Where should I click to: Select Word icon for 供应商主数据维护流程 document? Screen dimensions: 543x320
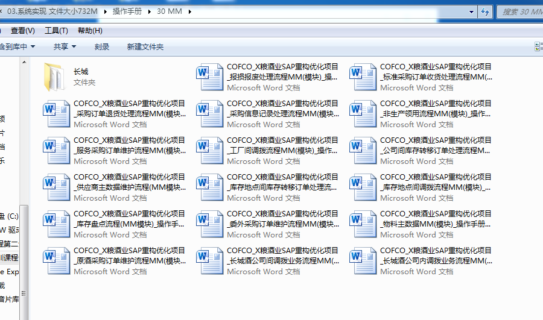[57, 187]
